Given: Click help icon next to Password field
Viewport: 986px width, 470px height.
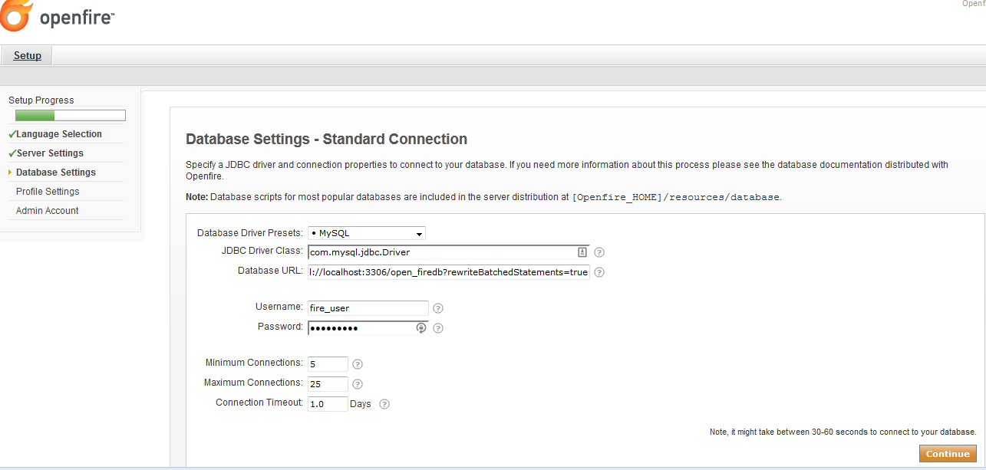Looking at the screenshot, I should [x=438, y=328].
